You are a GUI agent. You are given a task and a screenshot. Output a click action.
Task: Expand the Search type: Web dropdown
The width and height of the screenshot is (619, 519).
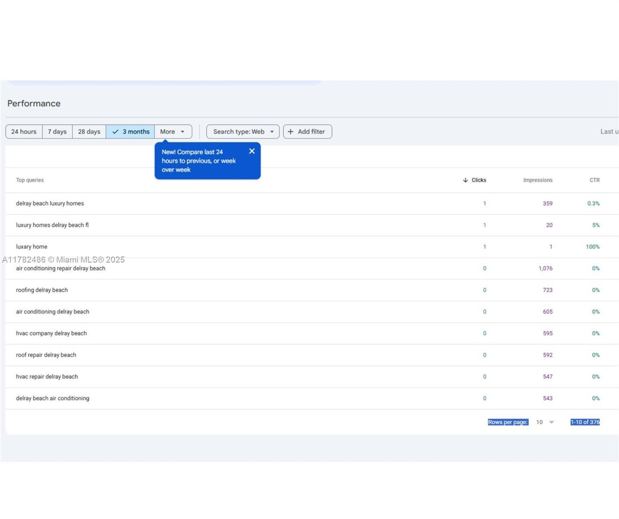pos(242,132)
